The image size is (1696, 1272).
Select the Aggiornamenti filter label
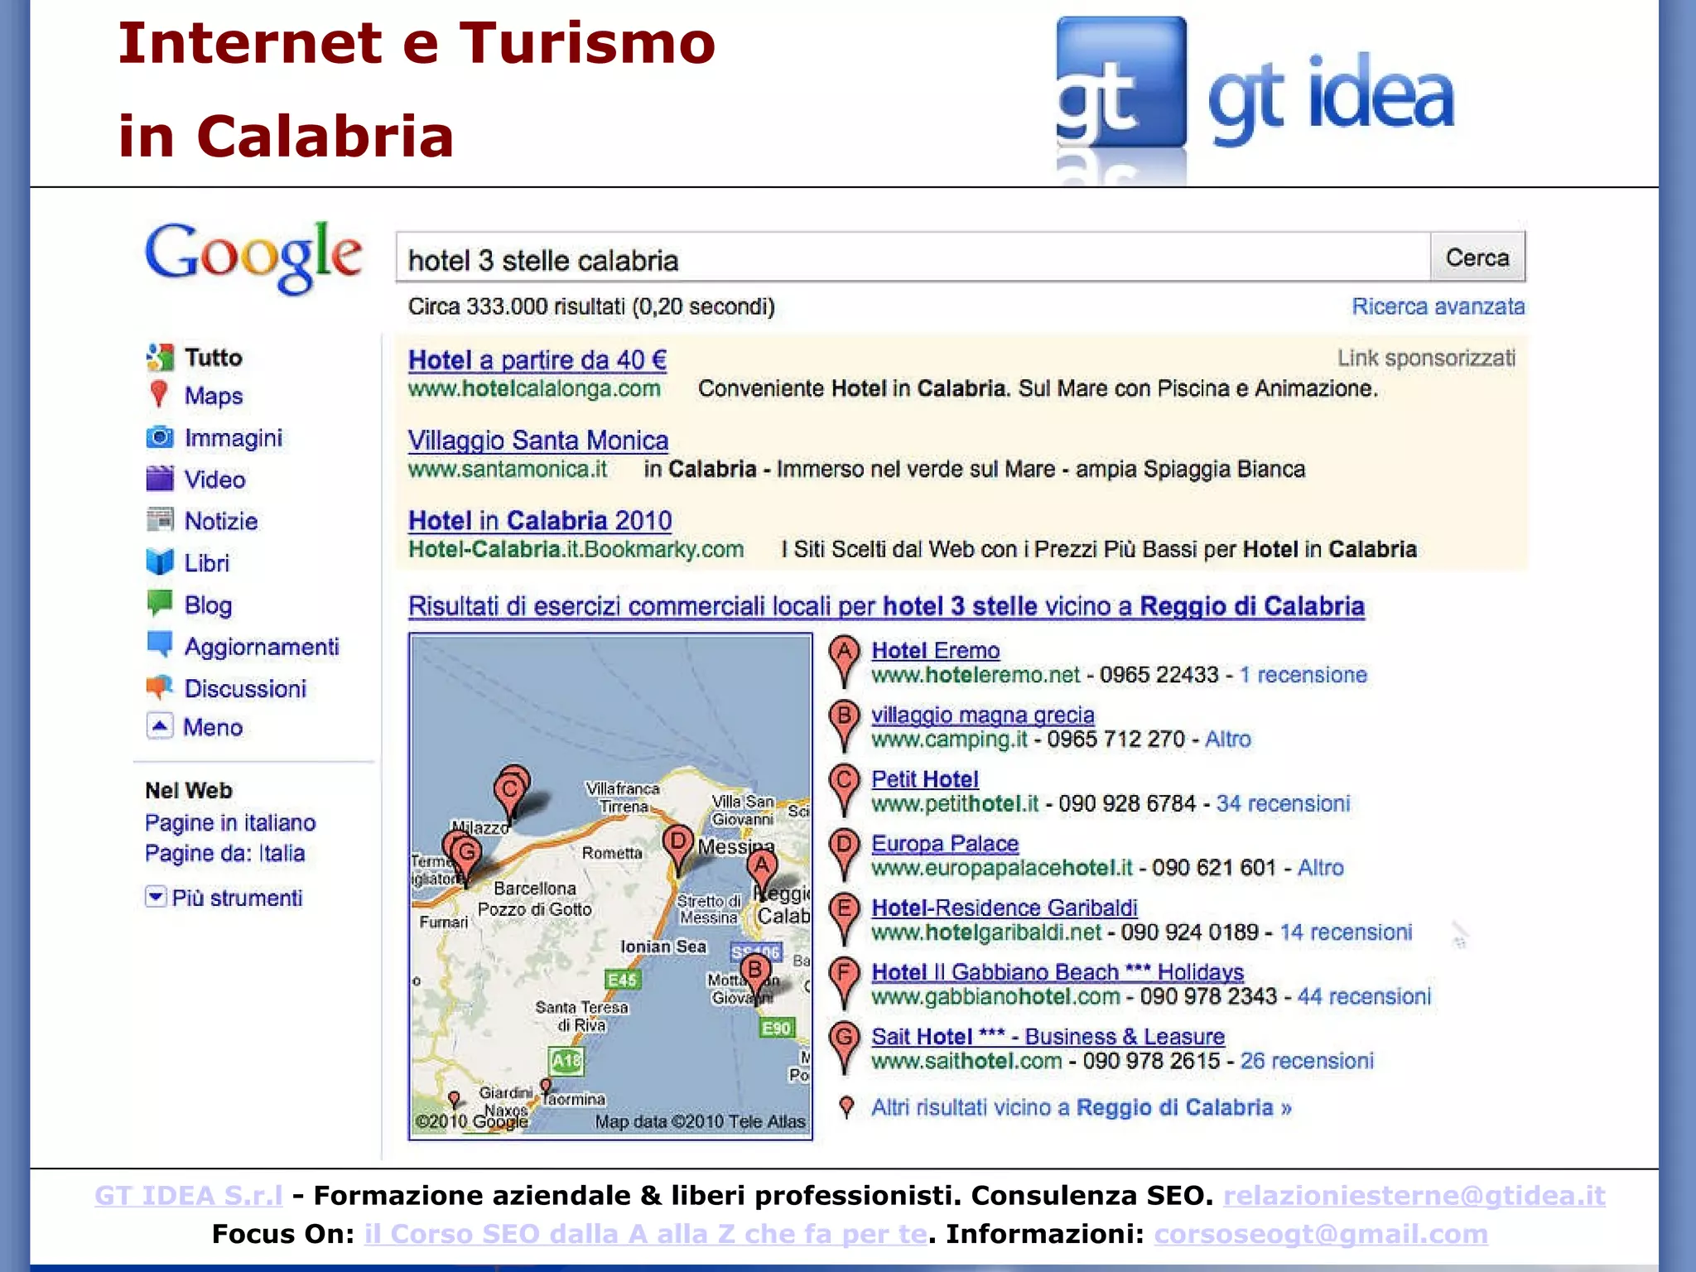pos(262,647)
